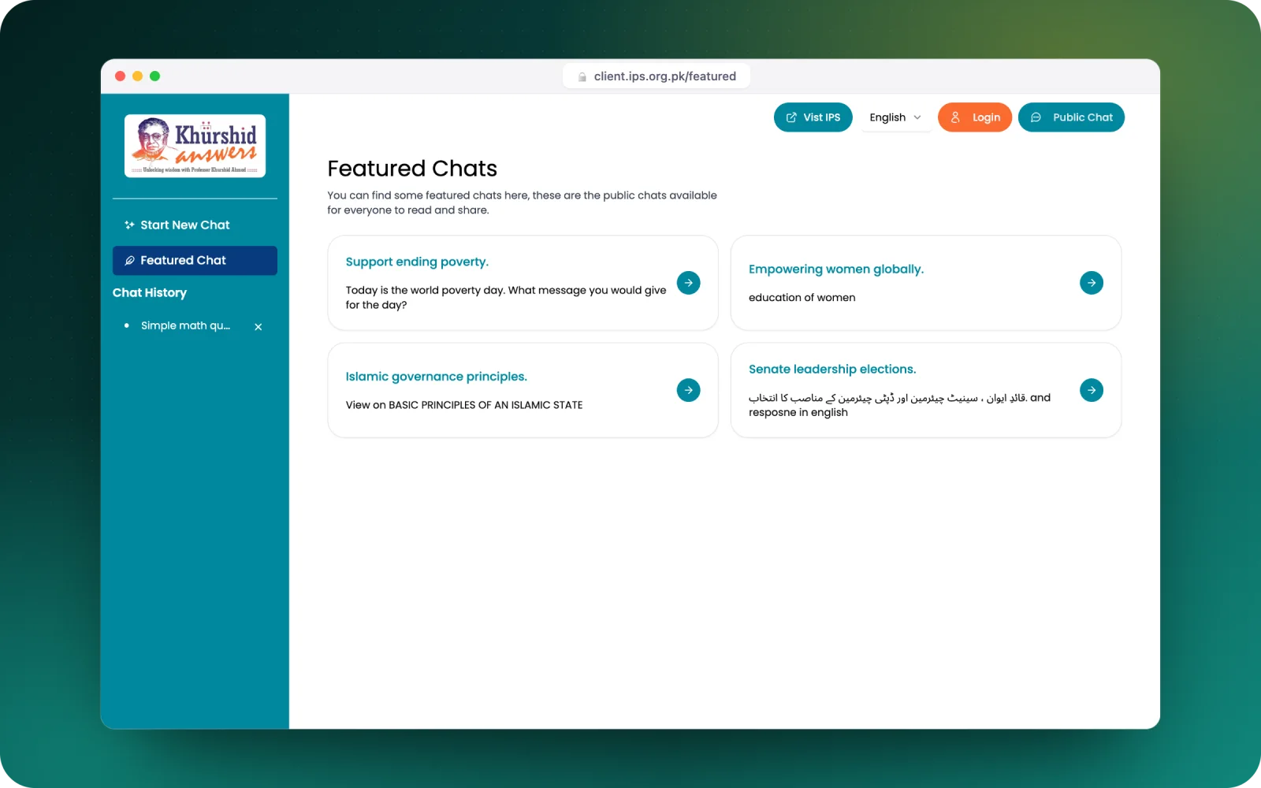Click the user icon on Login button
This screenshot has width=1261, height=788.
click(x=955, y=117)
